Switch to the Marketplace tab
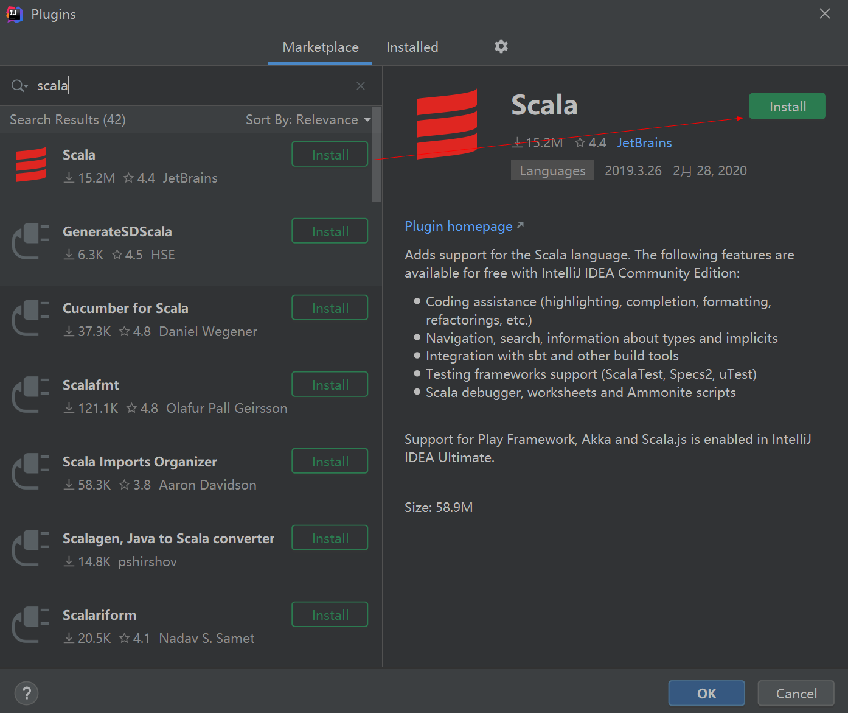This screenshot has width=848, height=713. [321, 47]
